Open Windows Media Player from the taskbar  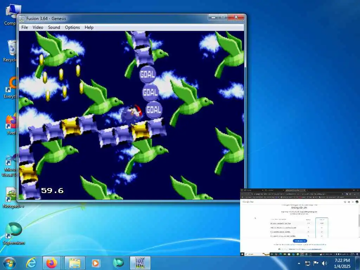pyautogui.click(x=96, y=263)
